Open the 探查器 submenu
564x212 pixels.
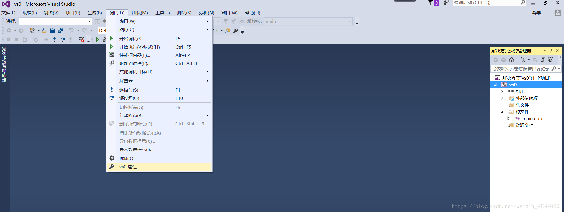[x=159, y=81]
